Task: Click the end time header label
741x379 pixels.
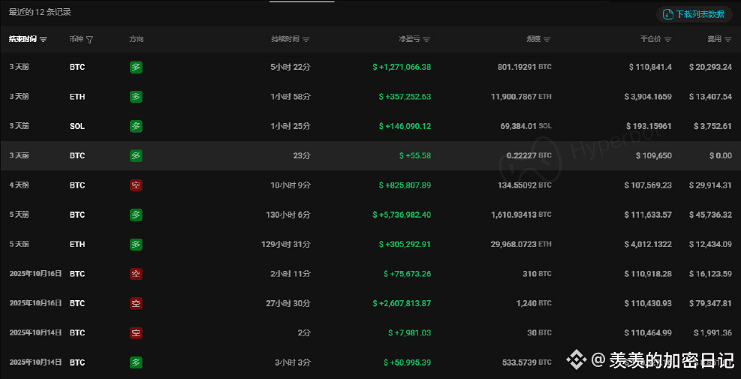Action: [23, 39]
